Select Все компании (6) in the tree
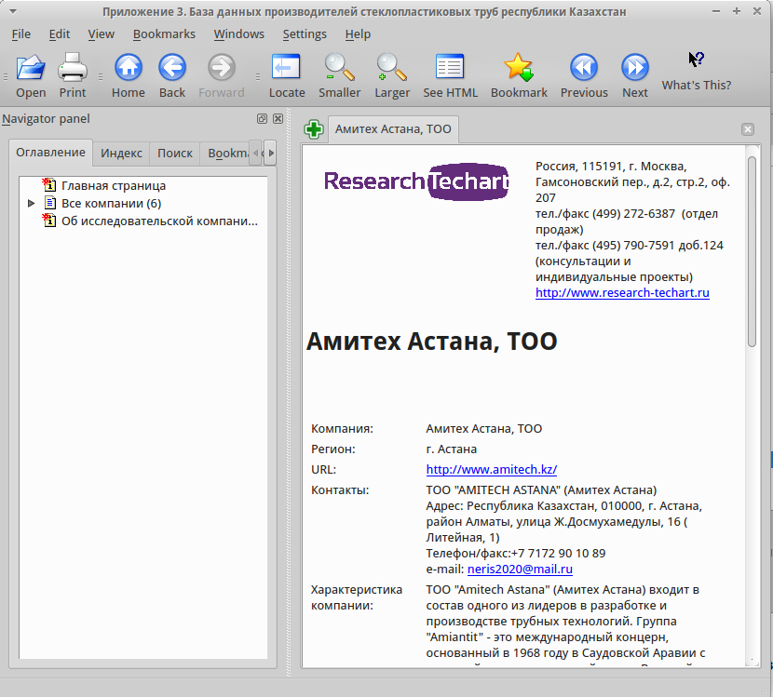The width and height of the screenshot is (773, 697). tap(111, 204)
